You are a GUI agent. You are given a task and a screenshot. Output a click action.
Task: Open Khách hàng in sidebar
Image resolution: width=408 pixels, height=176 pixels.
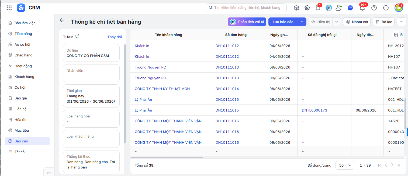(27, 77)
